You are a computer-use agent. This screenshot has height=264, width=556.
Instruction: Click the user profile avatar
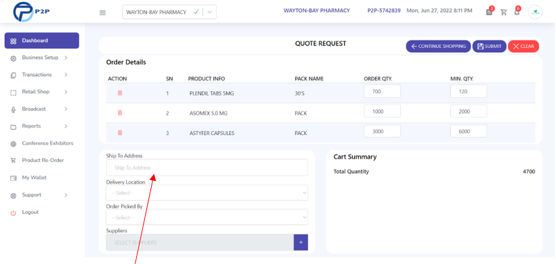pyautogui.click(x=535, y=12)
